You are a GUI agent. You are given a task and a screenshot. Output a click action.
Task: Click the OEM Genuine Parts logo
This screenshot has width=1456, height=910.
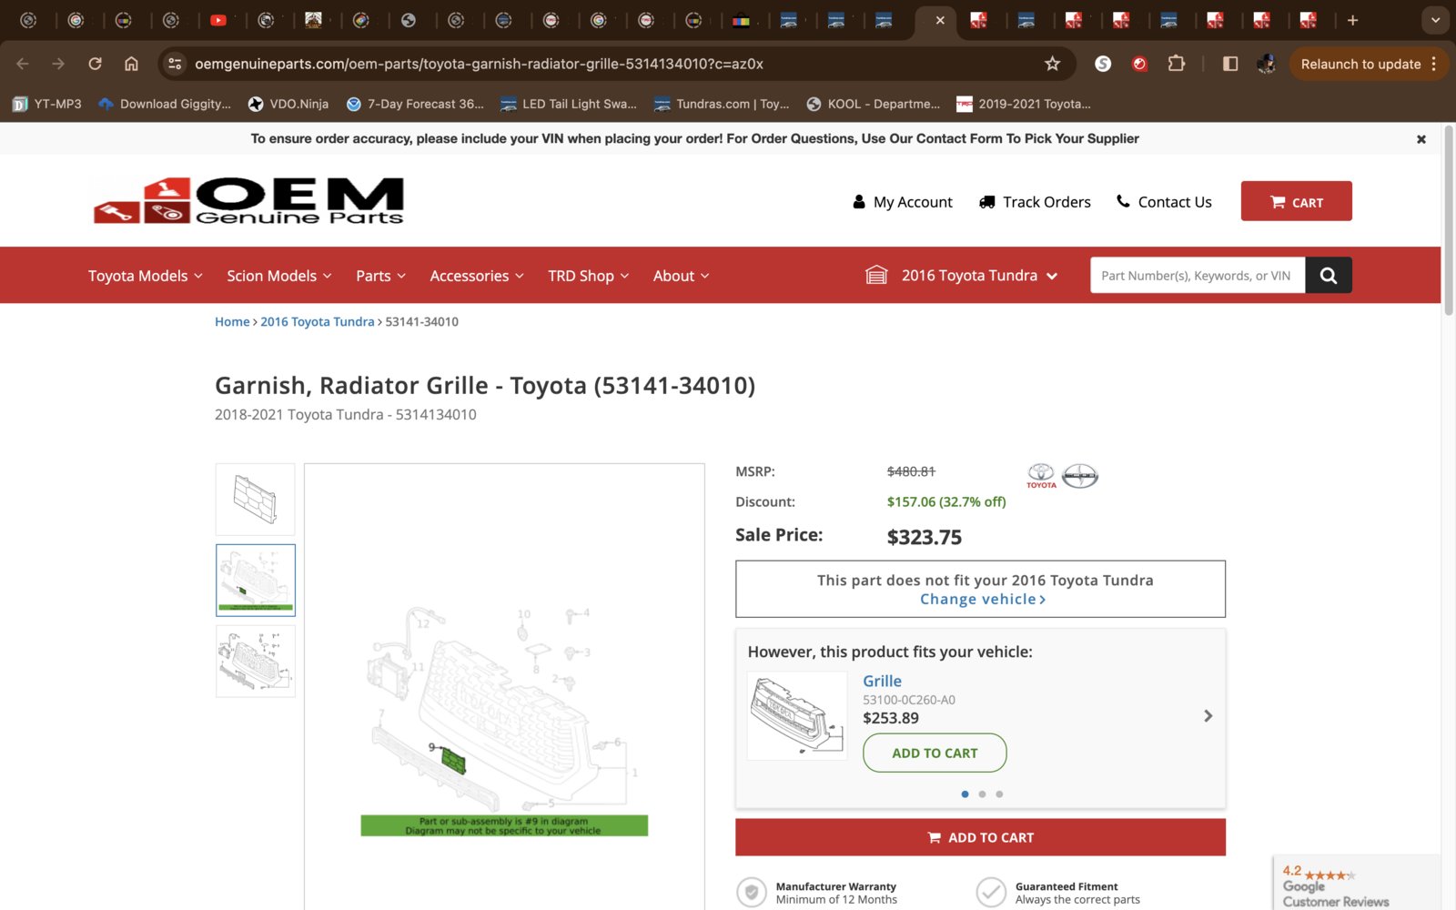(248, 200)
